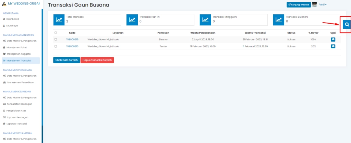Click the Transaksi Minggu Ini chart icon
The image size is (351, 143).
pyautogui.click(x=205, y=20)
